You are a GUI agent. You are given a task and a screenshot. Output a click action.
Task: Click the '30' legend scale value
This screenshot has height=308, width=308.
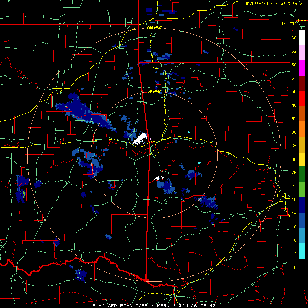click(294, 159)
